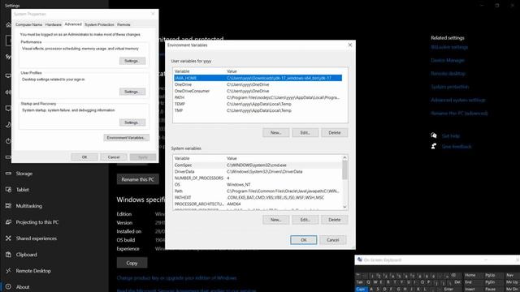Click the Rename this PC button
520x292 pixels.
click(x=137, y=179)
